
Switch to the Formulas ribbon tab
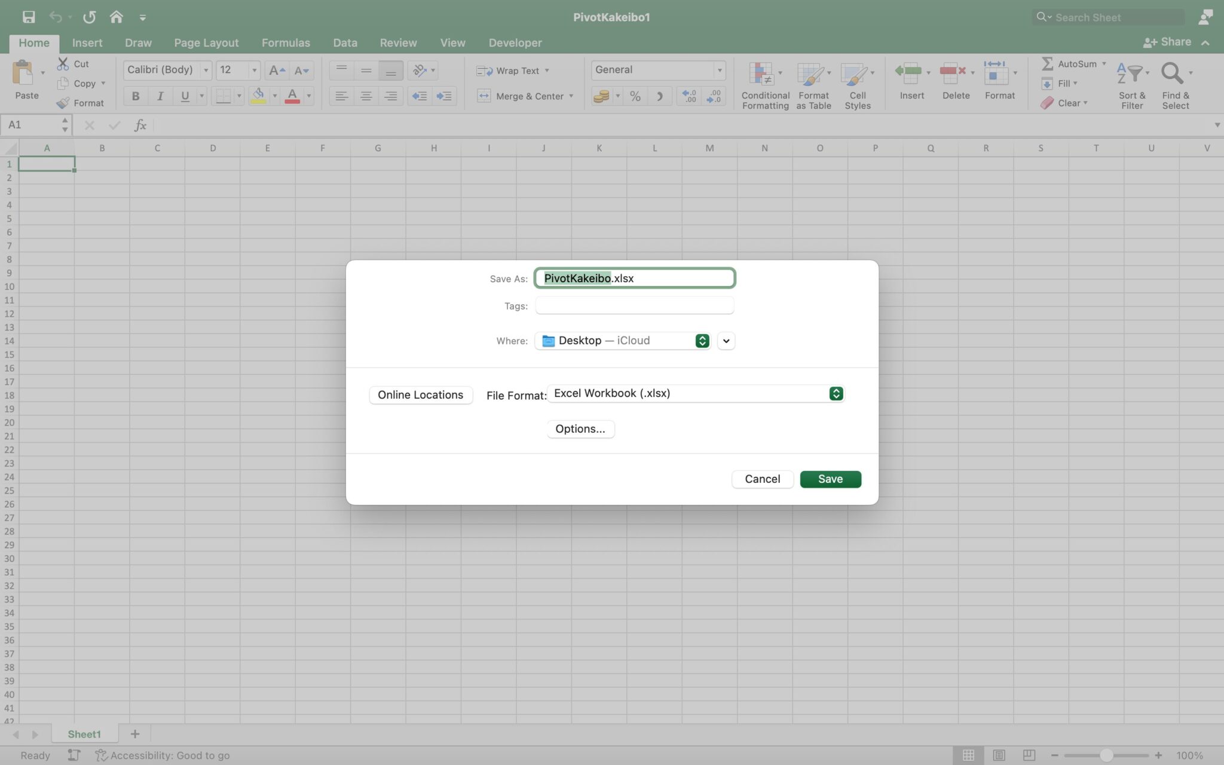pyautogui.click(x=286, y=42)
